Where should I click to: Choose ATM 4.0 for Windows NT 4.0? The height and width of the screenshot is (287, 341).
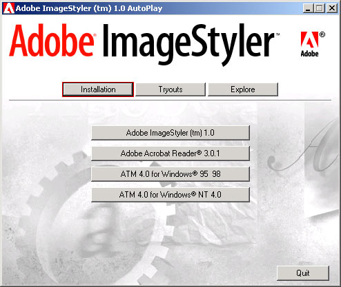170,195
